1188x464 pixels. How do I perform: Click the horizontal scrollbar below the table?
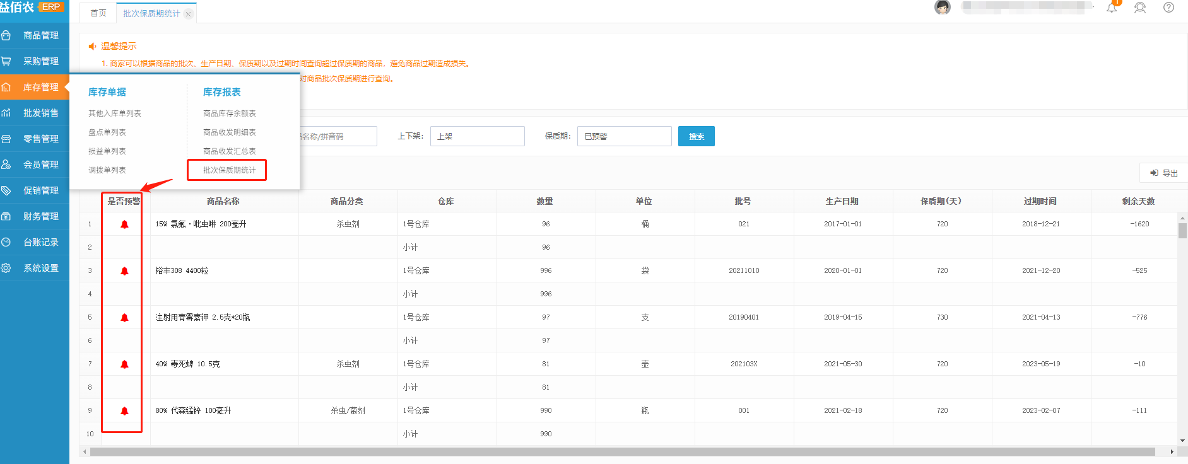[x=621, y=451]
